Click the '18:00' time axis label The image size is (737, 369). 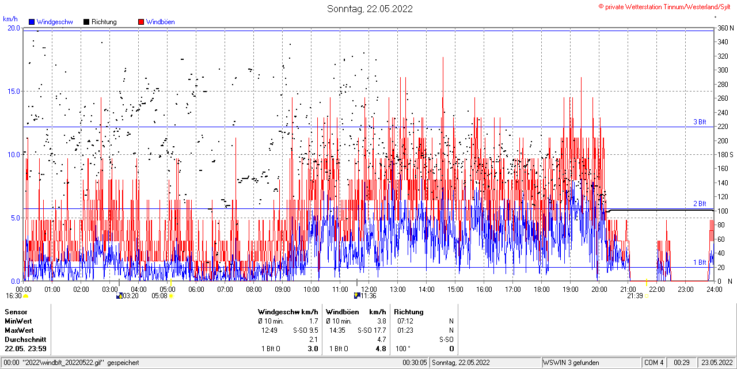click(542, 289)
